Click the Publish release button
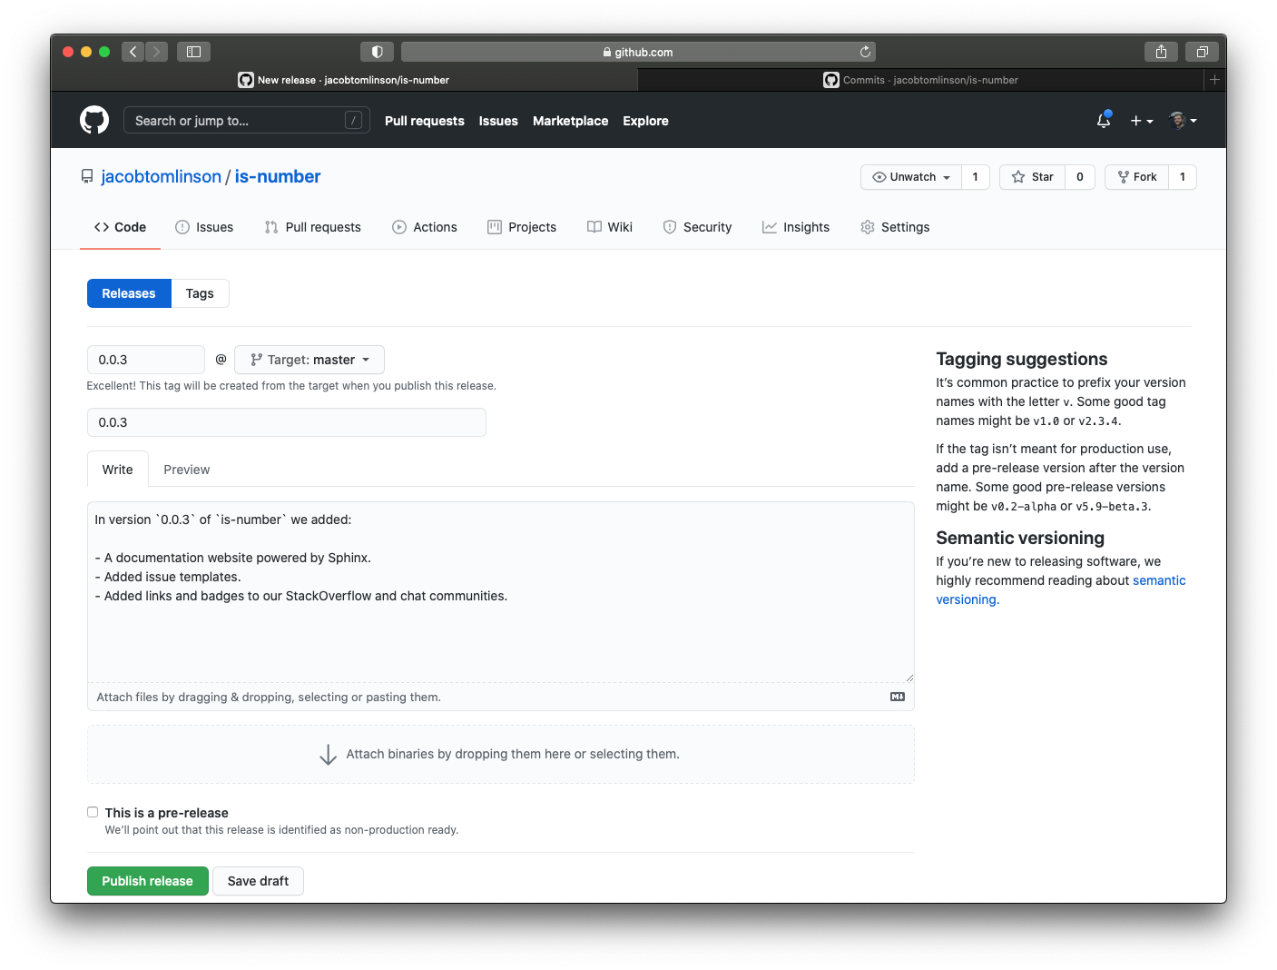This screenshot has width=1277, height=970. pos(147,880)
